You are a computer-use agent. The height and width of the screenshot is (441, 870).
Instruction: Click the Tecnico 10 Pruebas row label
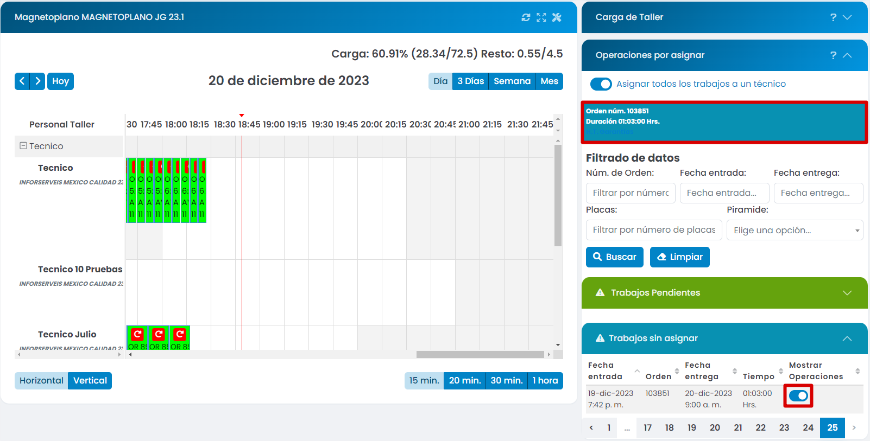pyautogui.click(x=80, y=270)
